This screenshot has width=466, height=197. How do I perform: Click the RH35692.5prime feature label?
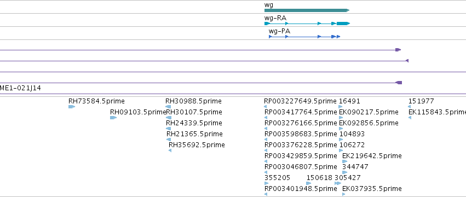coord(197,145)
